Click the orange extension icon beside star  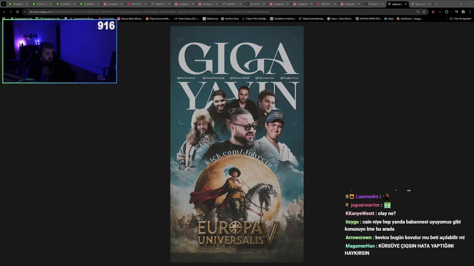point(433,12)
